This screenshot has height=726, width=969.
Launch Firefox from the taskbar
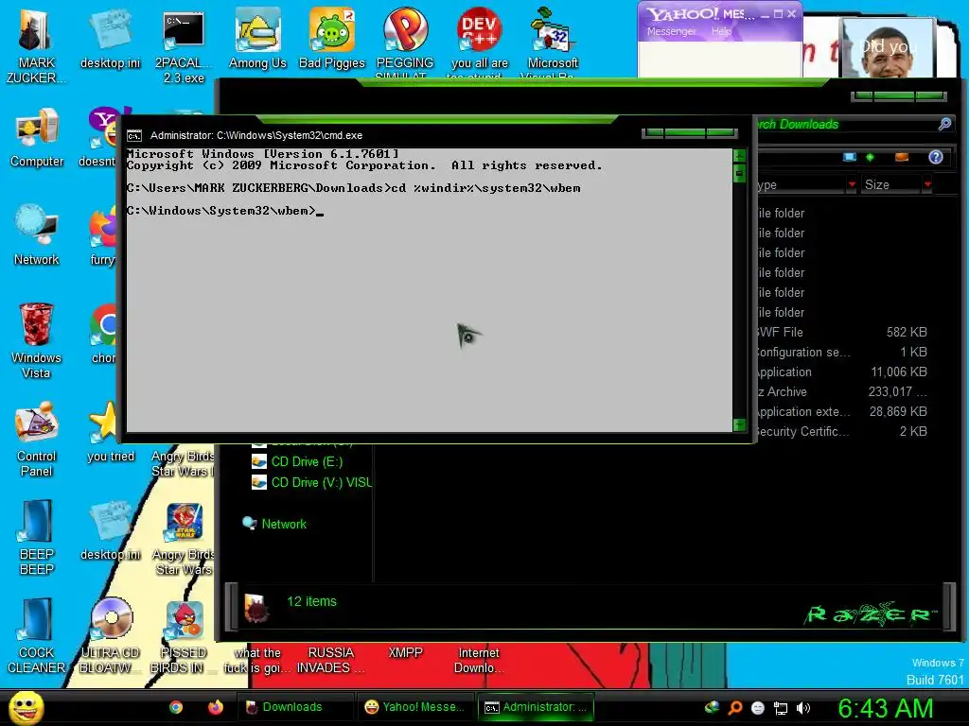(x=215, y=707)
